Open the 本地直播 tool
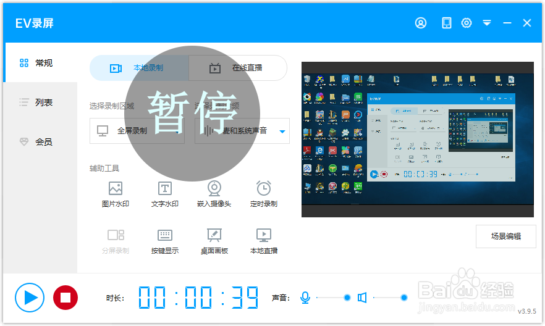 [264, 241]
